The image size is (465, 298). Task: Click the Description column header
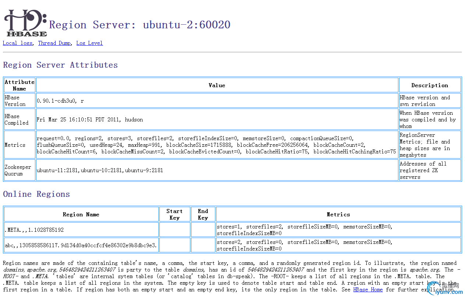pyautogui.click(x=430, y=85)
